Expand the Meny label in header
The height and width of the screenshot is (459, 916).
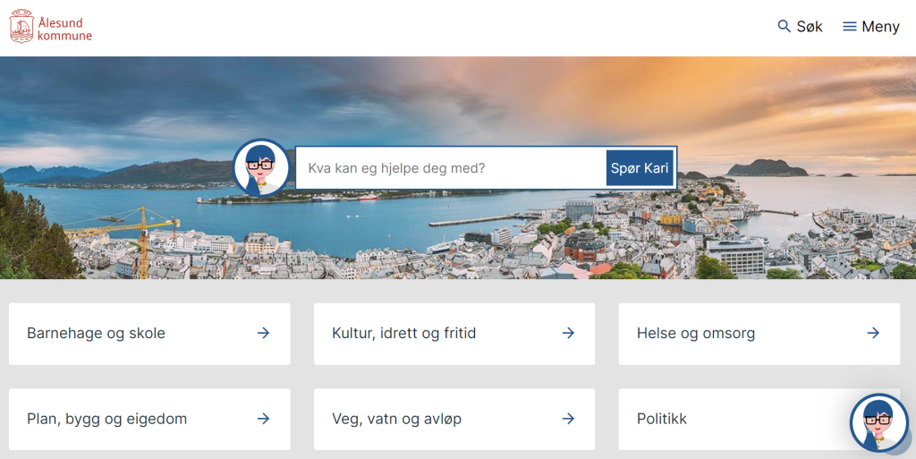coord(880,27)
